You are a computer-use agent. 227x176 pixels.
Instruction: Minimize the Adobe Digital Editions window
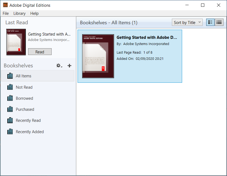187,5
